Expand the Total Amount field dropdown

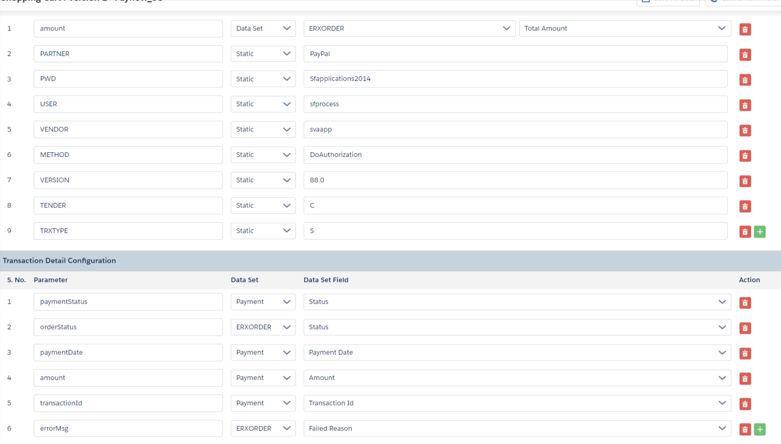pos(625,28)
